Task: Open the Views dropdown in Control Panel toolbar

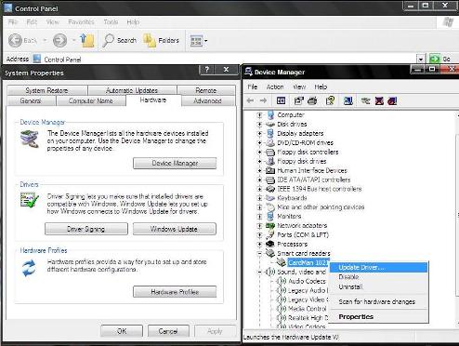Action: pos(199,41)
